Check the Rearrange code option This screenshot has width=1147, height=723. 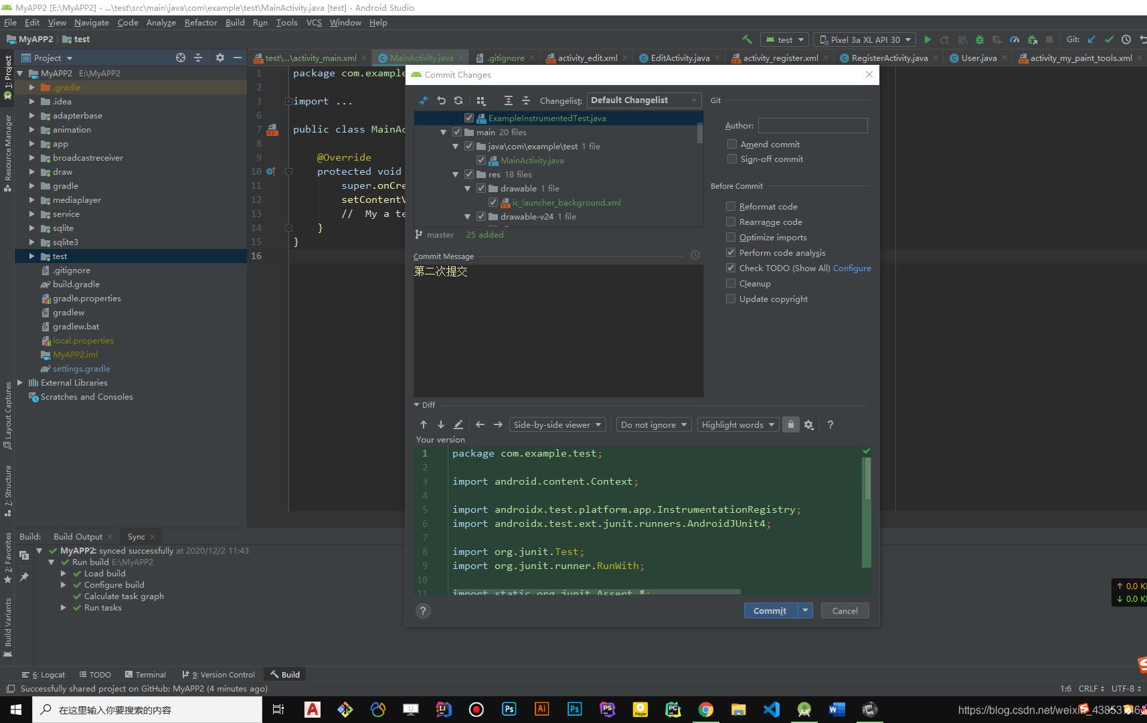coord(731,222)
